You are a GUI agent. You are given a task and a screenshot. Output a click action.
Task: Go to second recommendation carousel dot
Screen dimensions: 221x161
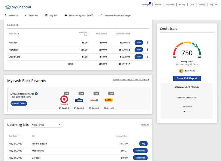click(187, 111)
